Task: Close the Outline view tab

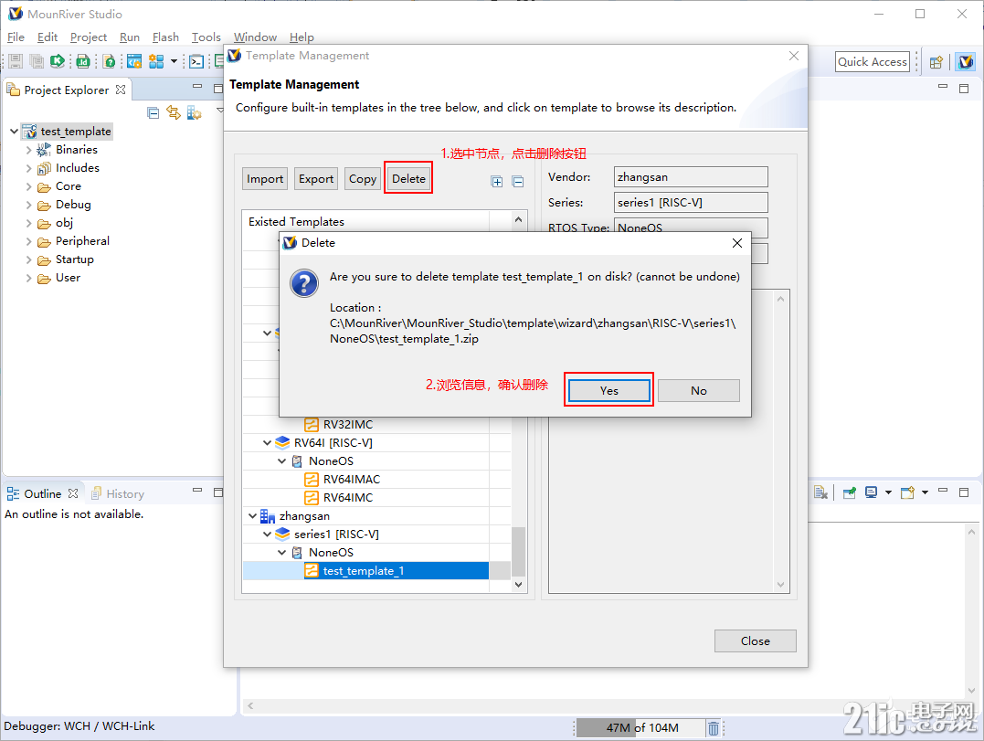Action: pyautogui.click(x=73, y=493)
